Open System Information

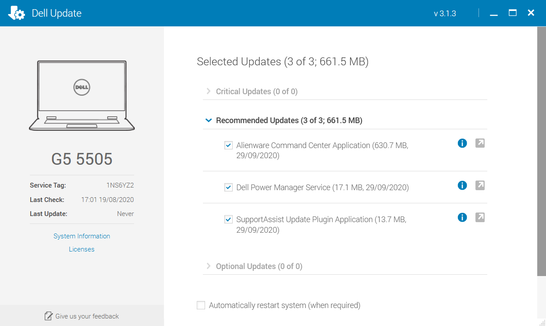point(82,236)
